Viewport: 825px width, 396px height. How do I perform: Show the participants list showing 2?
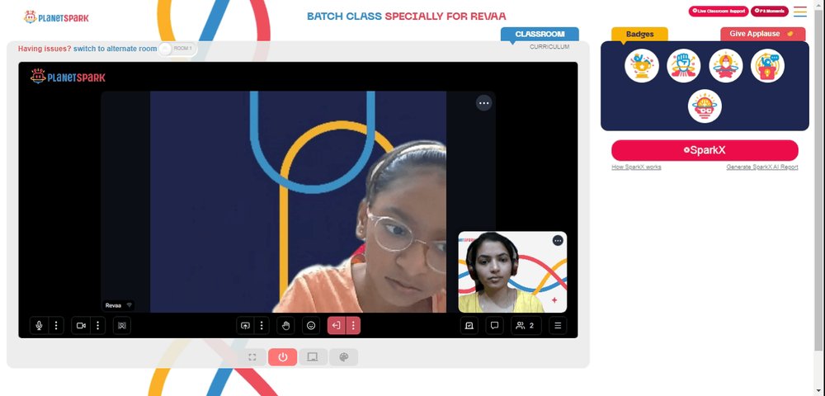(x=526, y=326)
